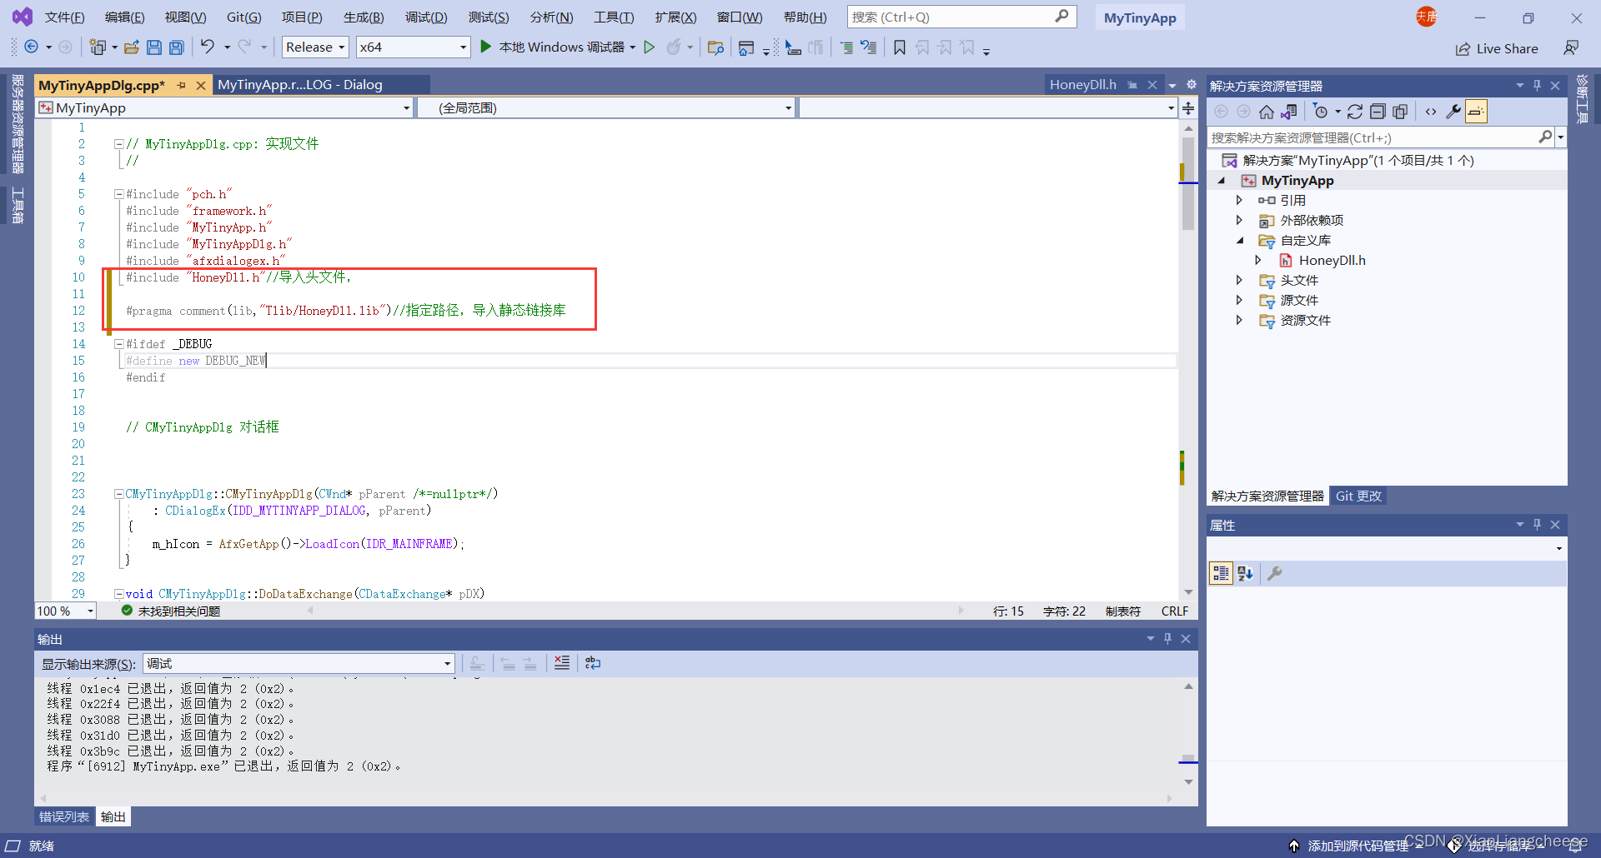Expand the 源文件 folder node
The height and width of the screenshot is (858, 1601).
(1239, 300)
